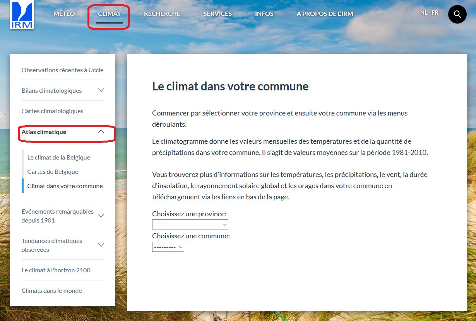Open the commune dropdown
Viewport: 476px width, 321px height.
168,247
